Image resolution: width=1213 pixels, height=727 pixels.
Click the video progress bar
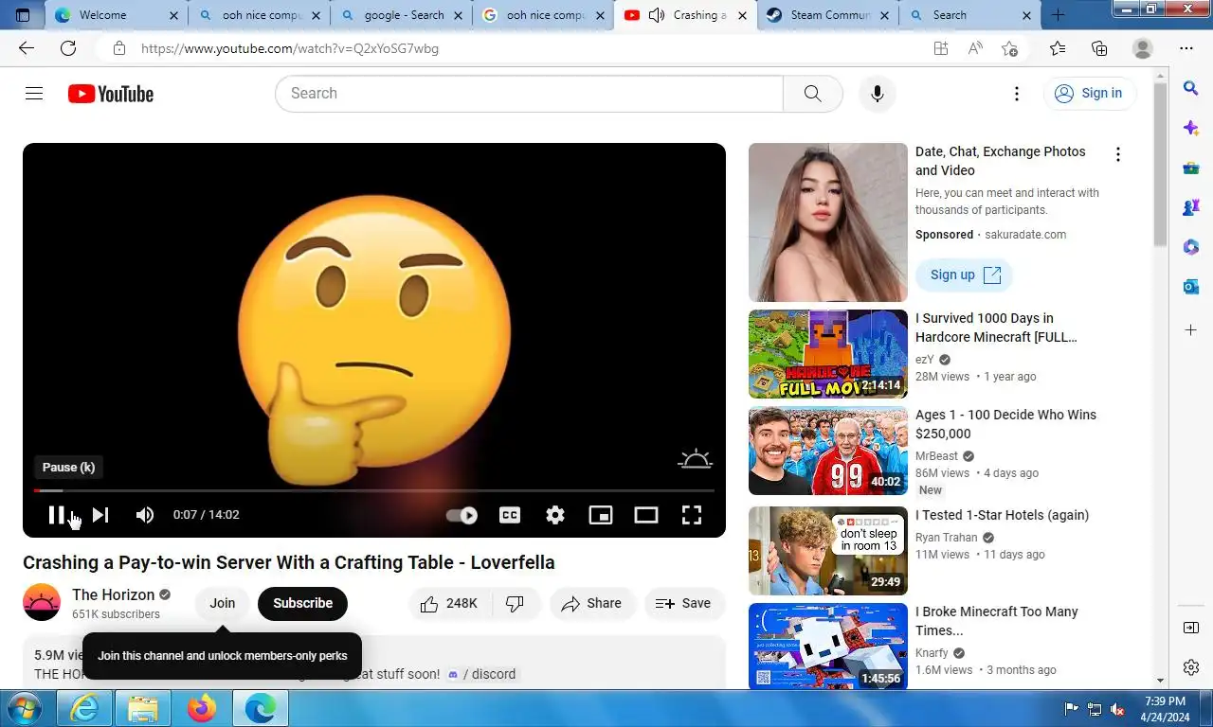coord(374,490)
